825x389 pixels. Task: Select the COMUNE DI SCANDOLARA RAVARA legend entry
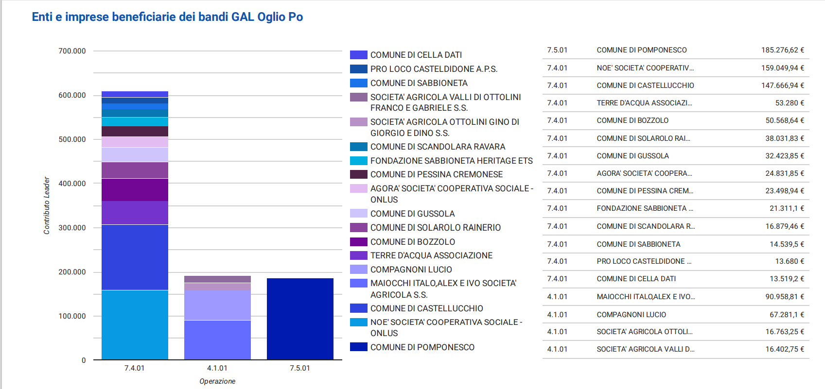pyautogui.click(x=438, y=147)
